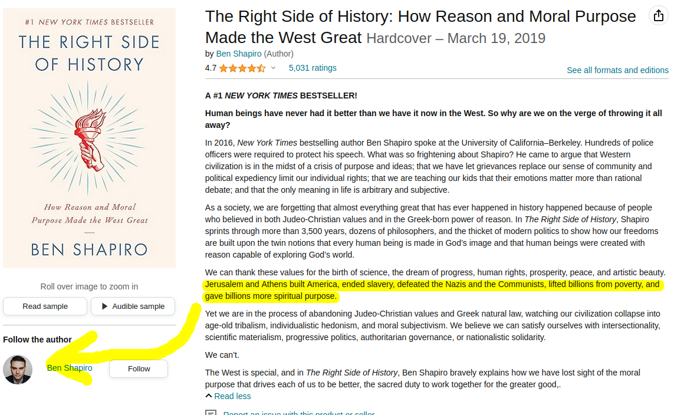Image resolution: width=674 pixels, height=415 pixels.
Task: Open See all formats and editions
Action: (617, 70)
